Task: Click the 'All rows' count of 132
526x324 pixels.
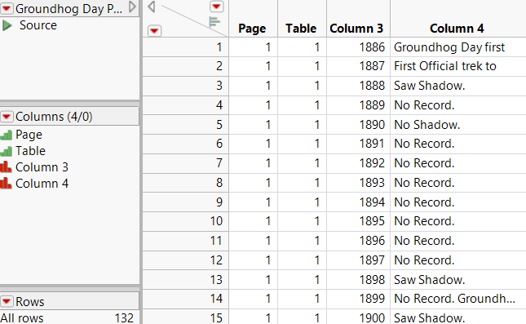Action: tap(124, 317)
